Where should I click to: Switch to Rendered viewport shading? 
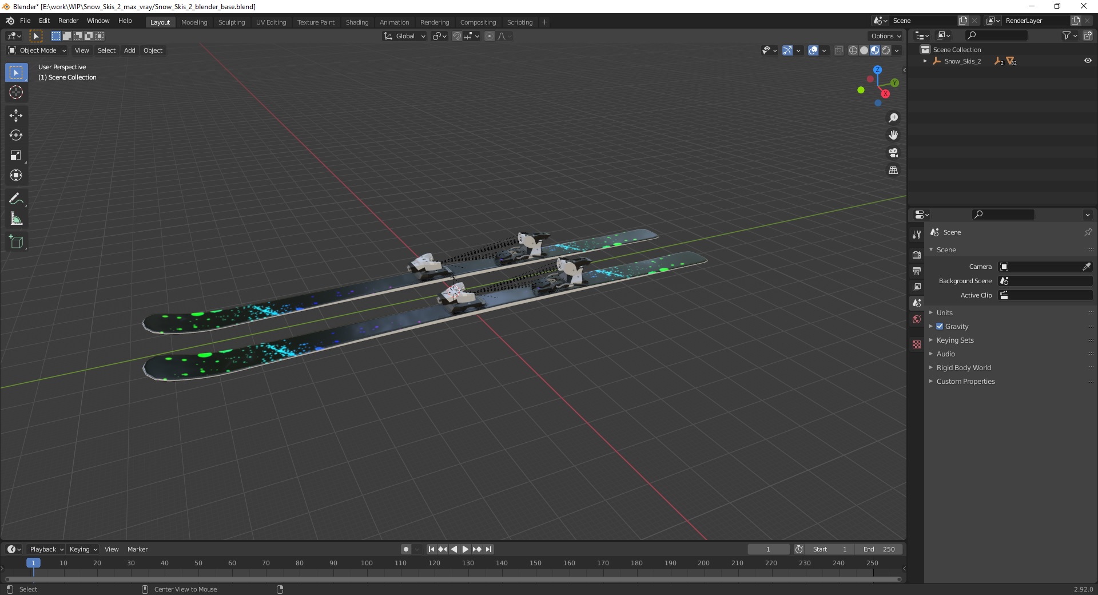(x=886, y=50)
